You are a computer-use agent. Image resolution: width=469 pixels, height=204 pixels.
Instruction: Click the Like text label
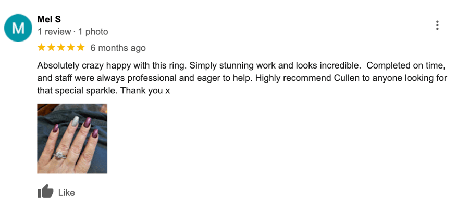66,193
